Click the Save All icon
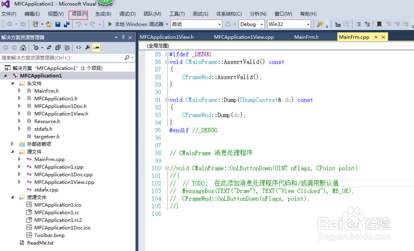414x251 pixels. click(67, 24)
